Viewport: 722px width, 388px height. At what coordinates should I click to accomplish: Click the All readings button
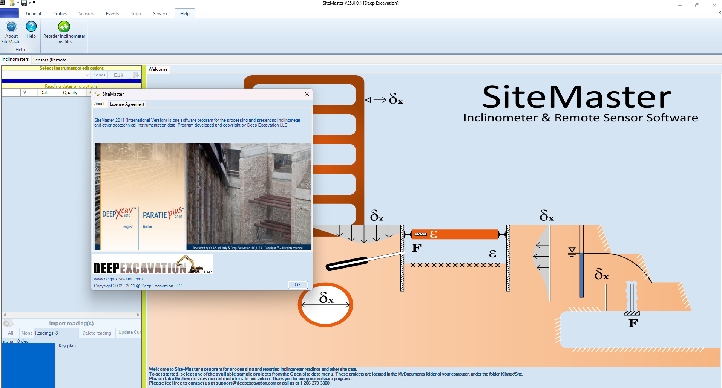[11, 333]
